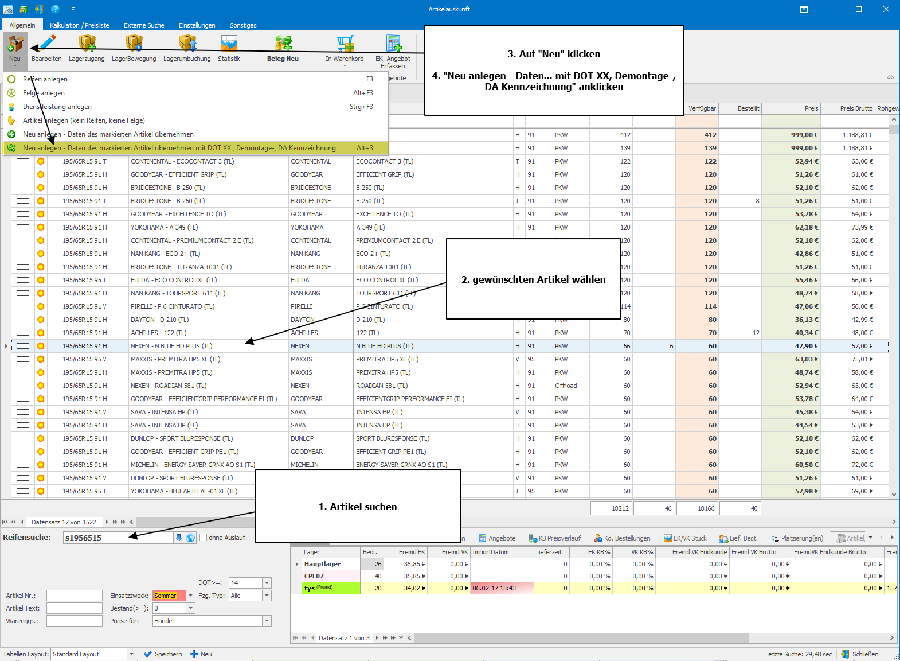Open the Bestand(>=) dropdown

(191, 608)
